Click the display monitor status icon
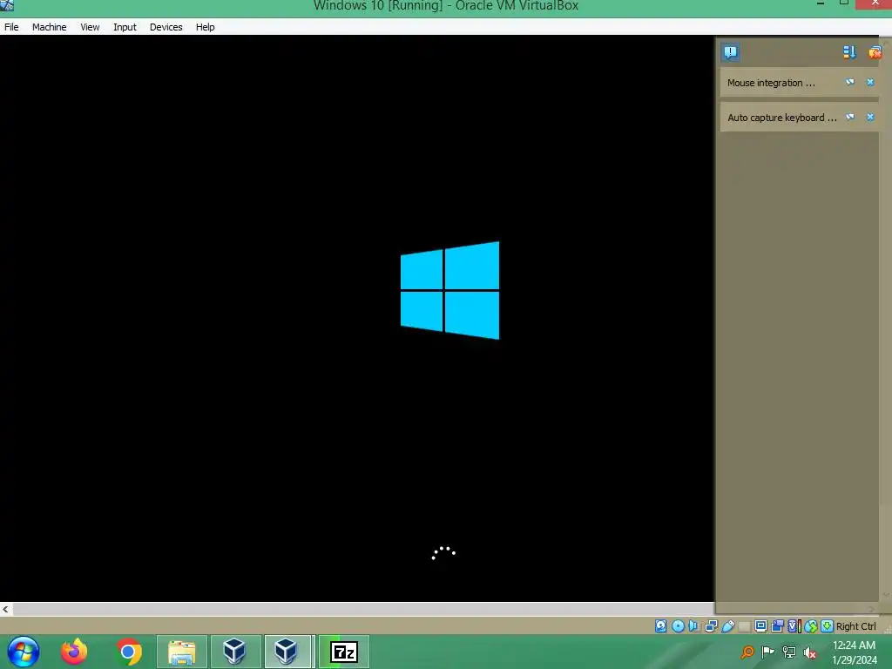This screenshot has width=892, height=669. pyautogui.click(x=760, y=625)
